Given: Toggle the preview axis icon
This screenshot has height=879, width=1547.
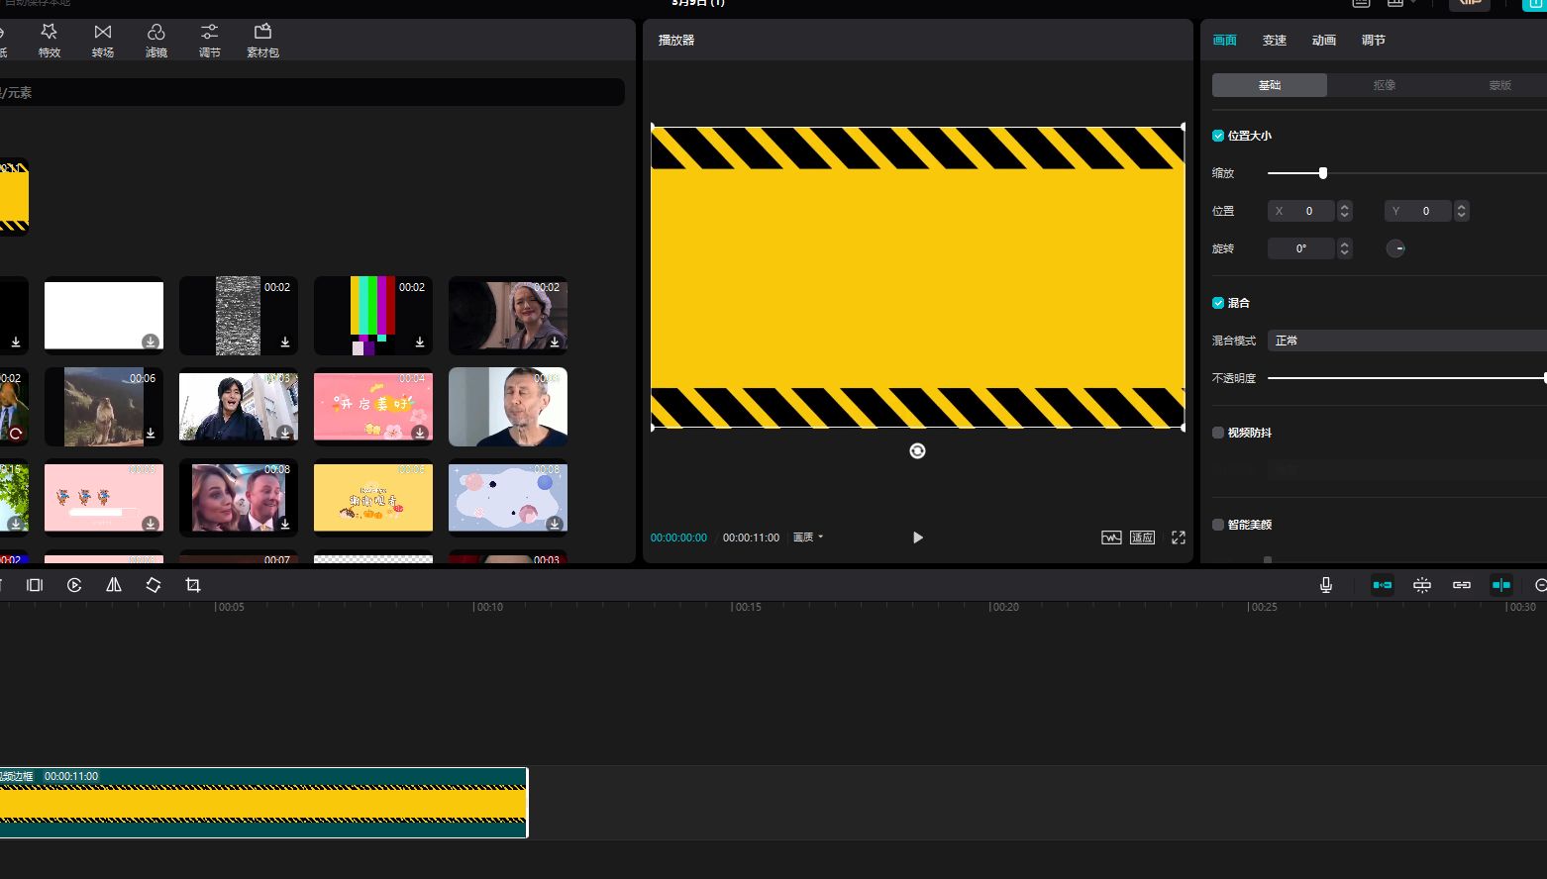Looking at the screenshot, I should 1501,585.
